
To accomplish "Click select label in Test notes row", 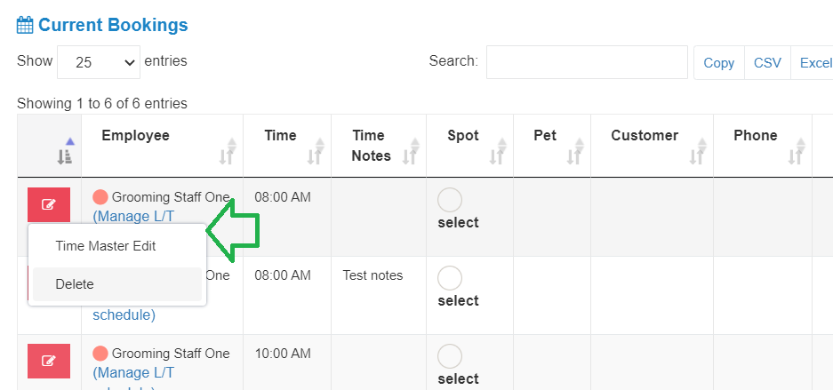I will pyautogui.click(x=458, y=301).
